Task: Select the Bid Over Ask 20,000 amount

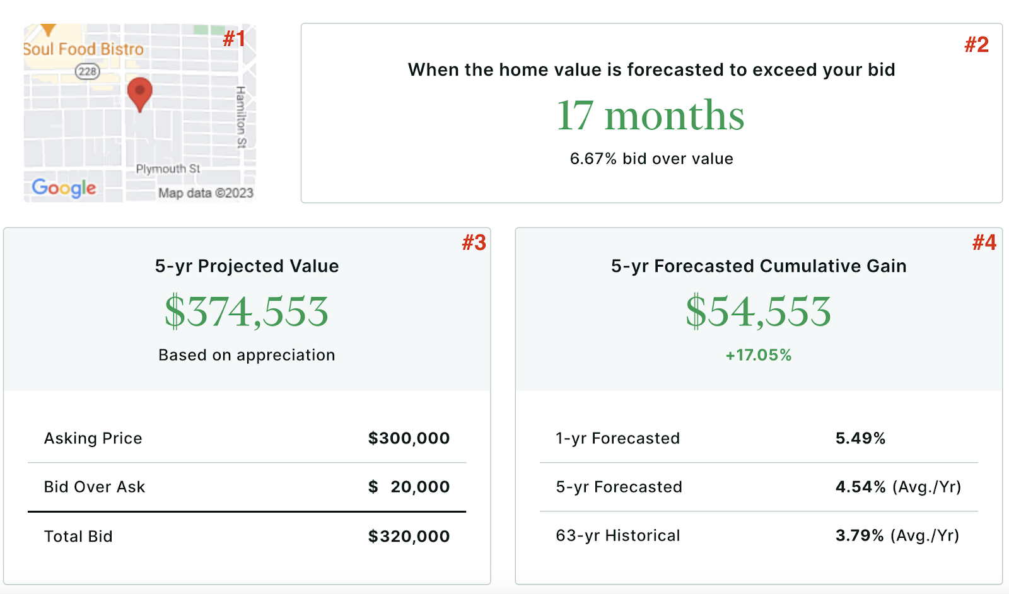Action: 419,487
